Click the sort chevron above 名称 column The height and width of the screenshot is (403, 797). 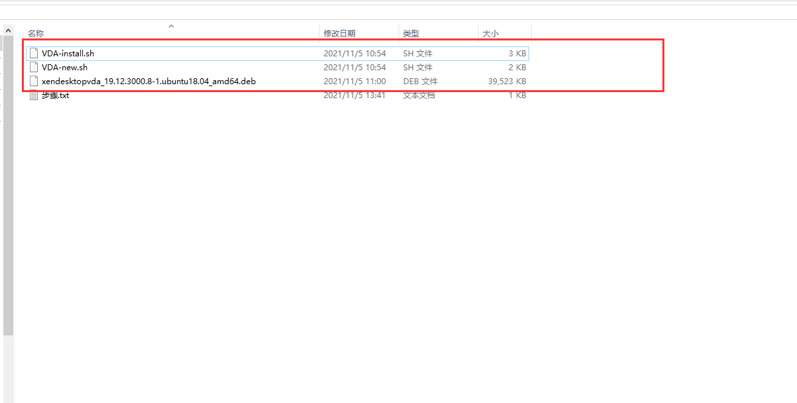pyautogui.click(x=171, y=25)
